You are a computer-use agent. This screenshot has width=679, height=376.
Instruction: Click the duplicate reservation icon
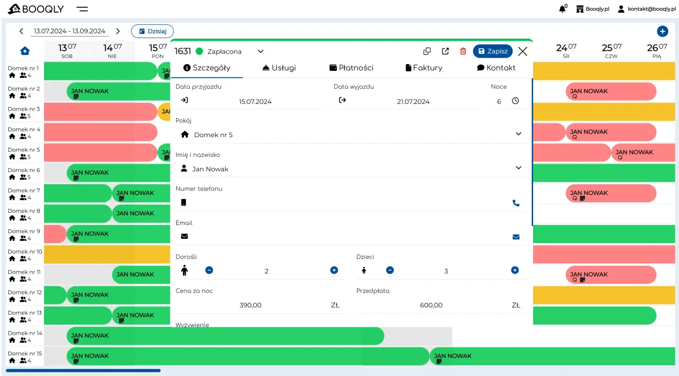coord(427,51)
